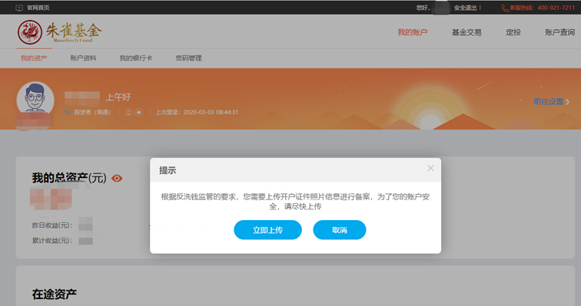The height and width of the screenshot is (306, 581).
Task: Click 安全退出 to log out
Action: tap(465, 8)
